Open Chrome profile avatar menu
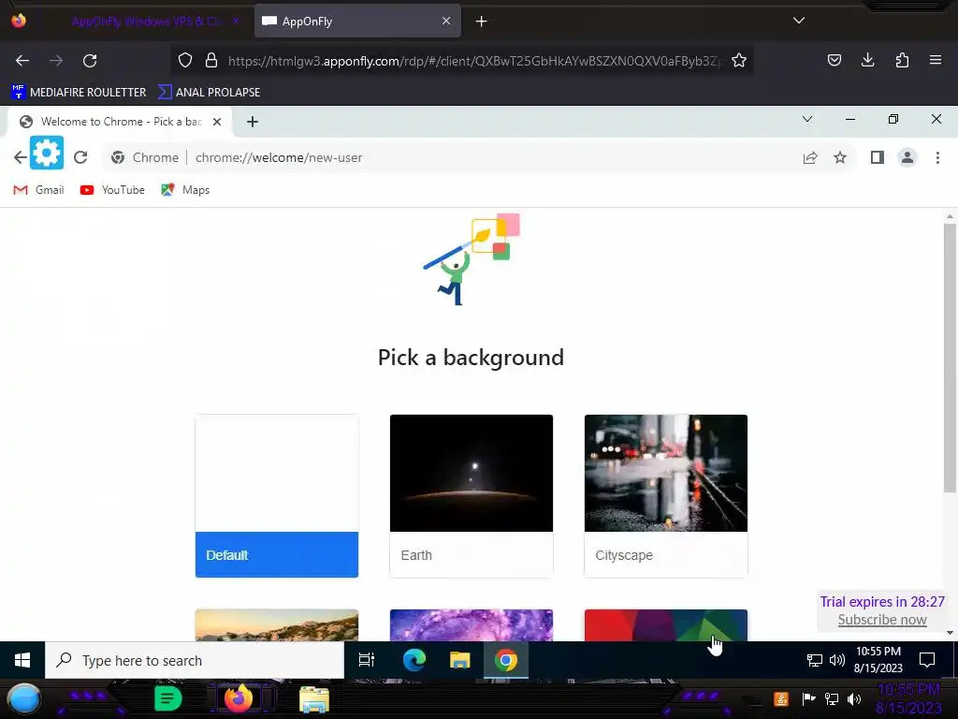Screen dimensions: 958x719 [907, 157]
